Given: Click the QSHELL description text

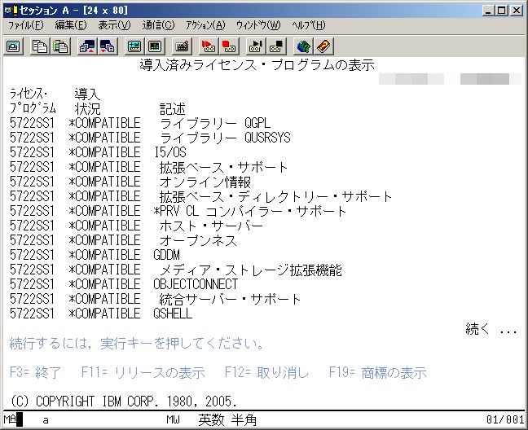Looking at the screenshot, I should tap(173, 314).
